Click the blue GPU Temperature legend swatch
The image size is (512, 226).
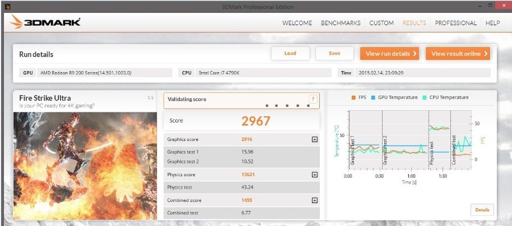[373, 97]
